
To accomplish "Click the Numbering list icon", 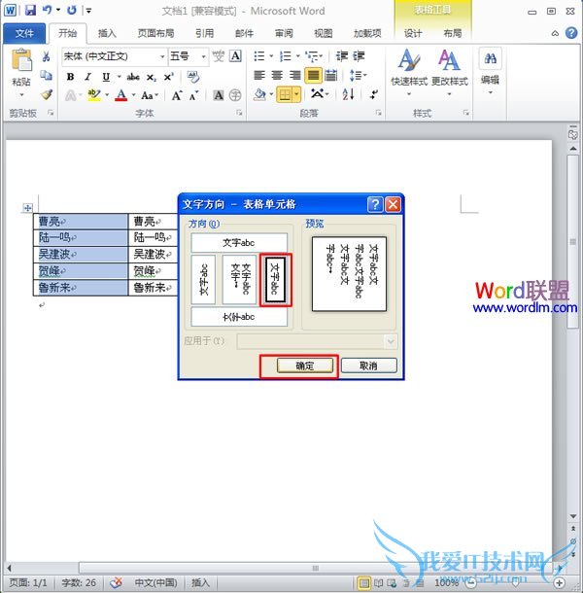I will [x=286, y=56].
